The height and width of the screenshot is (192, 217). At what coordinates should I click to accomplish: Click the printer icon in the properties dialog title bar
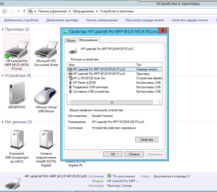tap(65, 32)
